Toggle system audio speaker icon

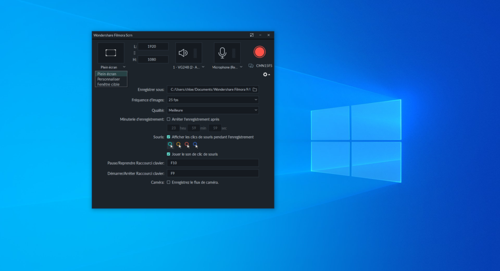[x=183, y=53]
